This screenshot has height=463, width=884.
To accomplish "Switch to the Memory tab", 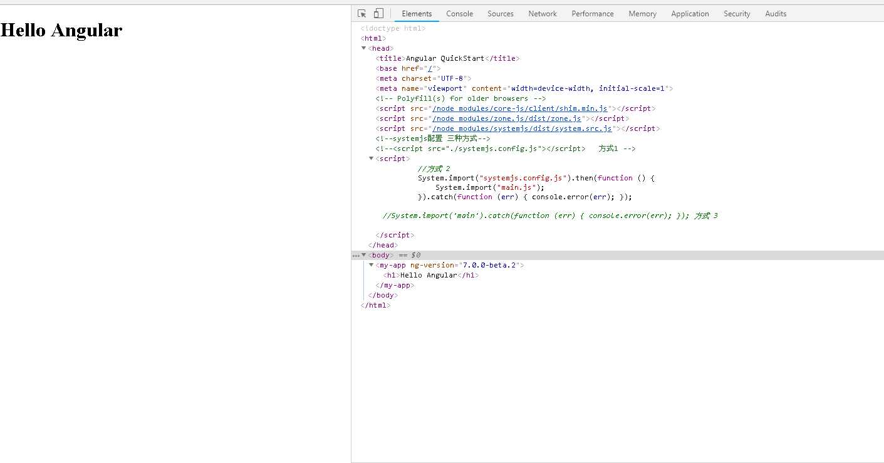I will pos(643,14).
